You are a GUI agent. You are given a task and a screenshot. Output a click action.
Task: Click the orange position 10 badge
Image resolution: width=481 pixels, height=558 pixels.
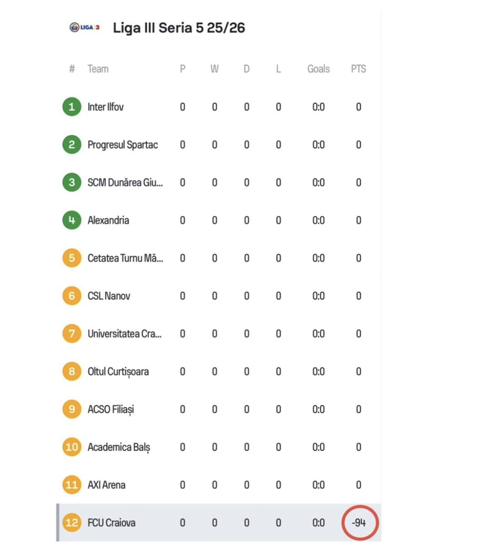tap(71, 447)
